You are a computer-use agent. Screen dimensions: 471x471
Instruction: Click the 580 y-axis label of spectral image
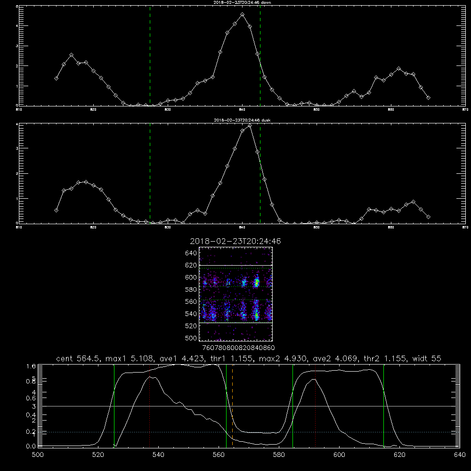click(x=191, y=289)
